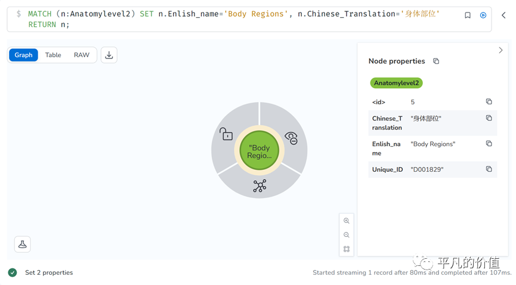Fit graph to screen icon
Screen dimensions: 516x285
[x=347, y=249]
